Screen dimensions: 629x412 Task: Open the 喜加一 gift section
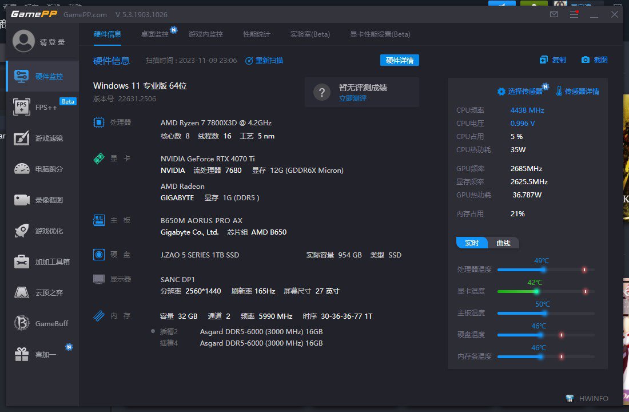[42, 355]
